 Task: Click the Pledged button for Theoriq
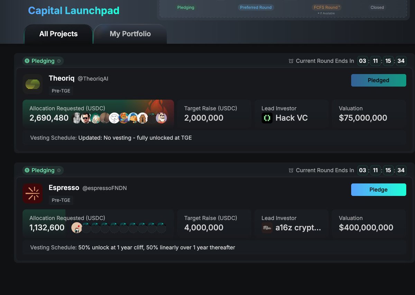point(379,80)
